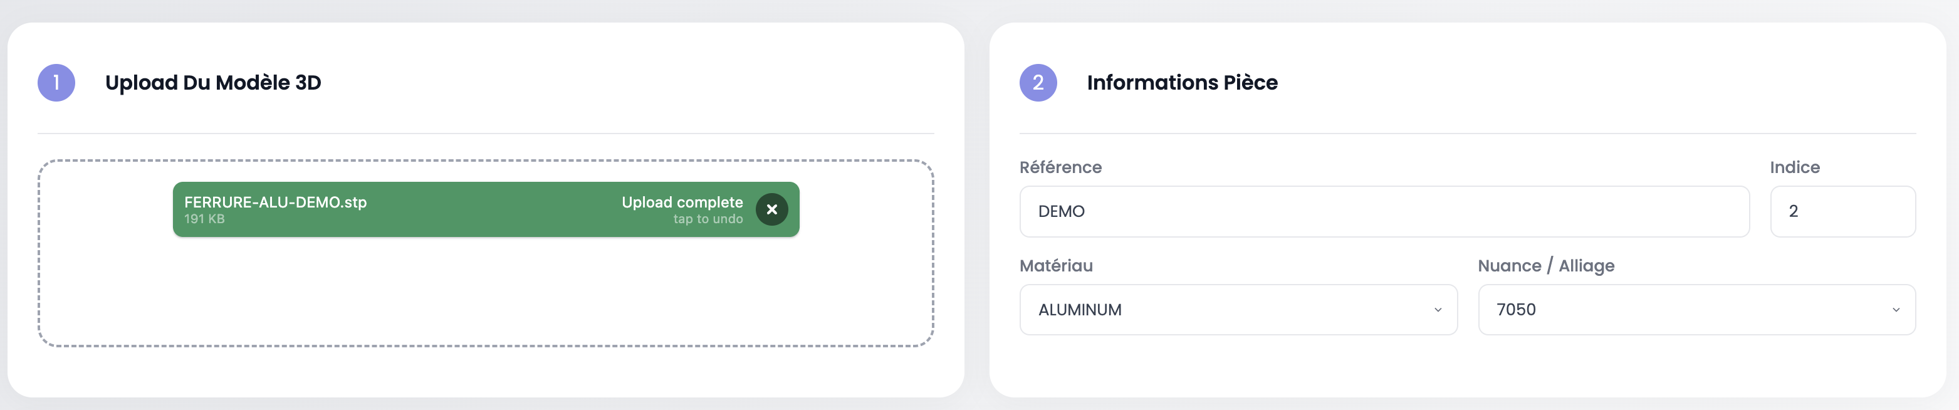
Task: Click the empty dashed upload drop zone
Action: click(x=485, y=297)
